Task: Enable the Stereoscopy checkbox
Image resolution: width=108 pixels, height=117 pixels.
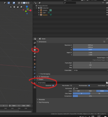Action: 40,77
